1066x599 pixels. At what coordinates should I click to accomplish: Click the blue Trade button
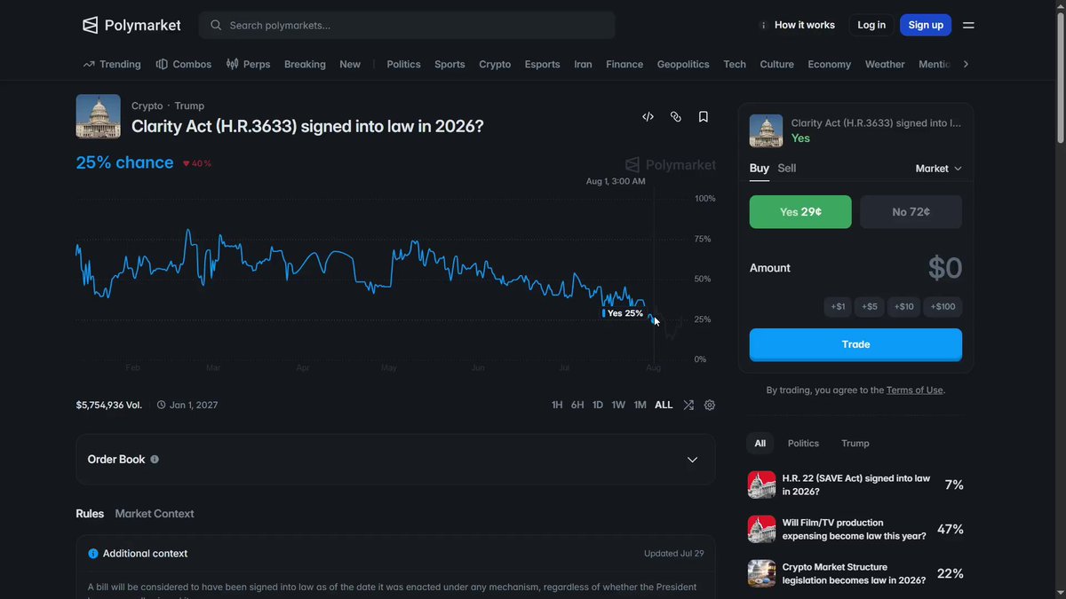point(855,344)
